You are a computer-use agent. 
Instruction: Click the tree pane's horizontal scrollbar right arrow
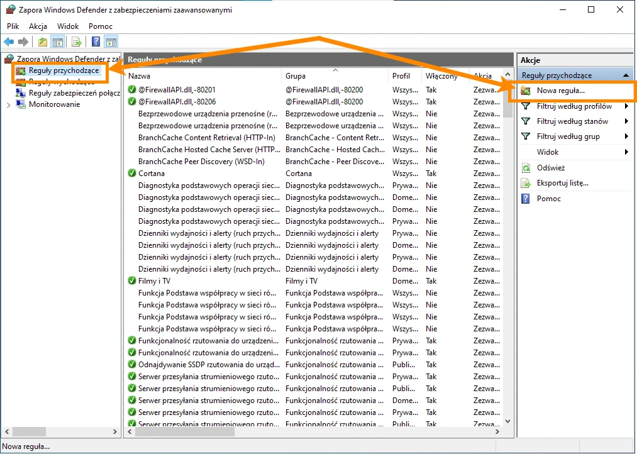(x=115, y=431)
